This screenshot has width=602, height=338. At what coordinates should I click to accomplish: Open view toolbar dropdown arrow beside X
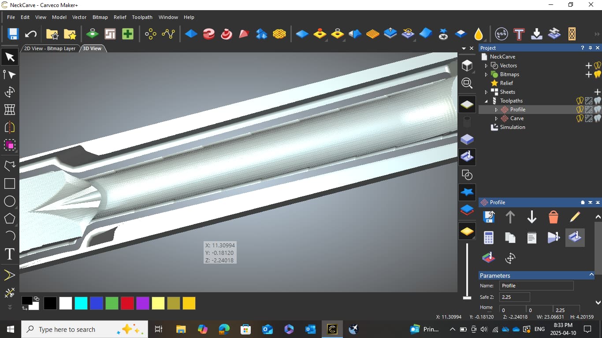464,48
